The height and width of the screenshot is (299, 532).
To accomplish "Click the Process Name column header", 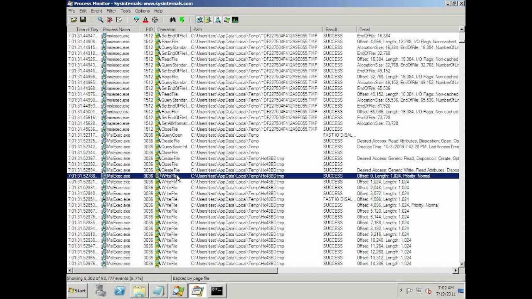I will coord(120,29).
